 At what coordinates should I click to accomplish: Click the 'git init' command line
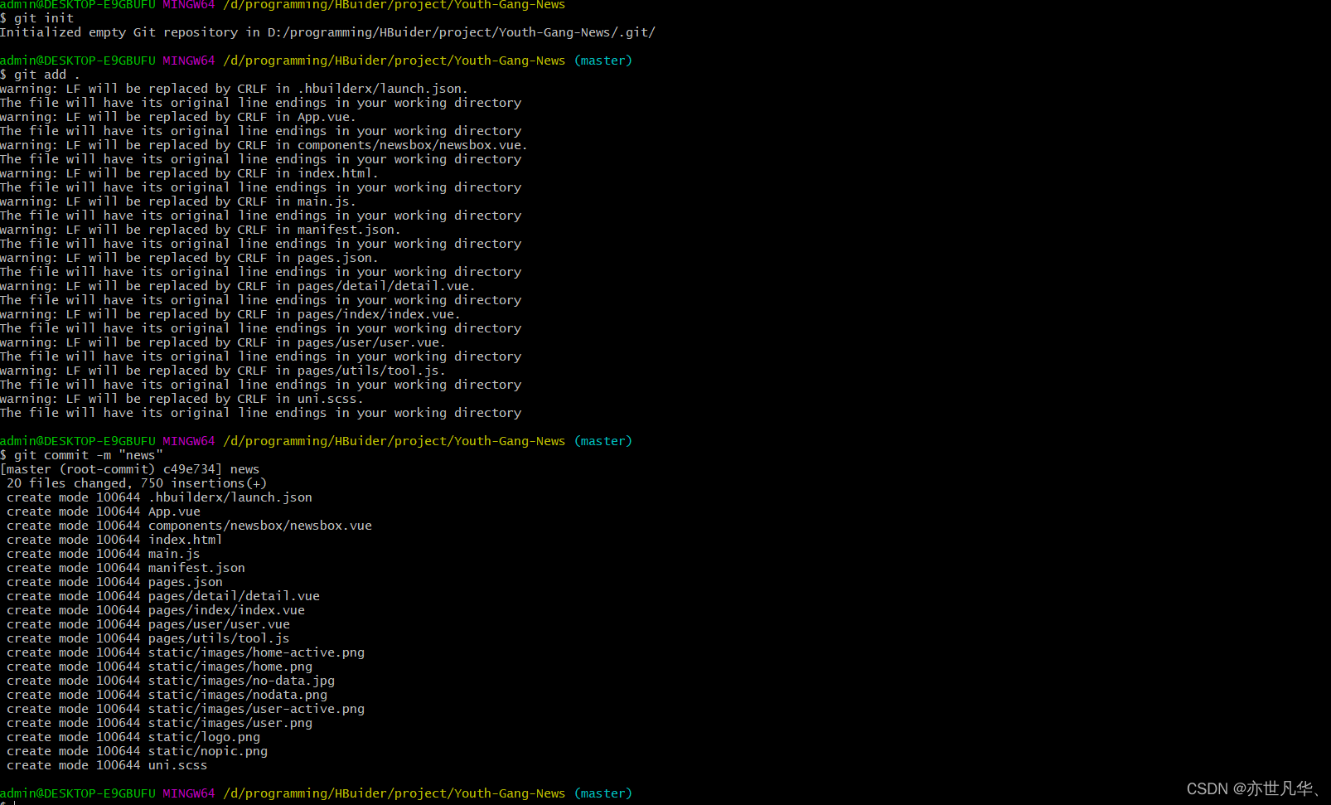pyautogui.click(x=43, y=18)
